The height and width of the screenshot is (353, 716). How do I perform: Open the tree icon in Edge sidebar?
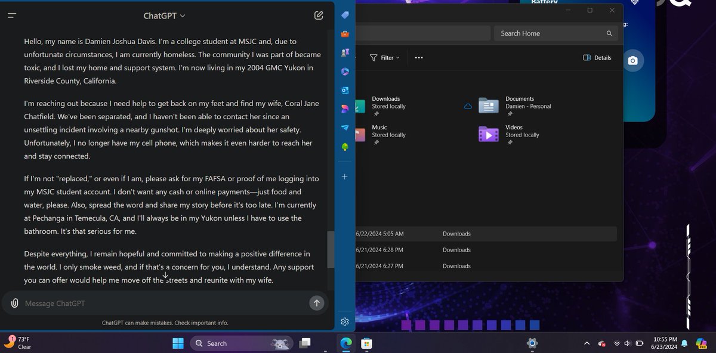coord(345,147)
